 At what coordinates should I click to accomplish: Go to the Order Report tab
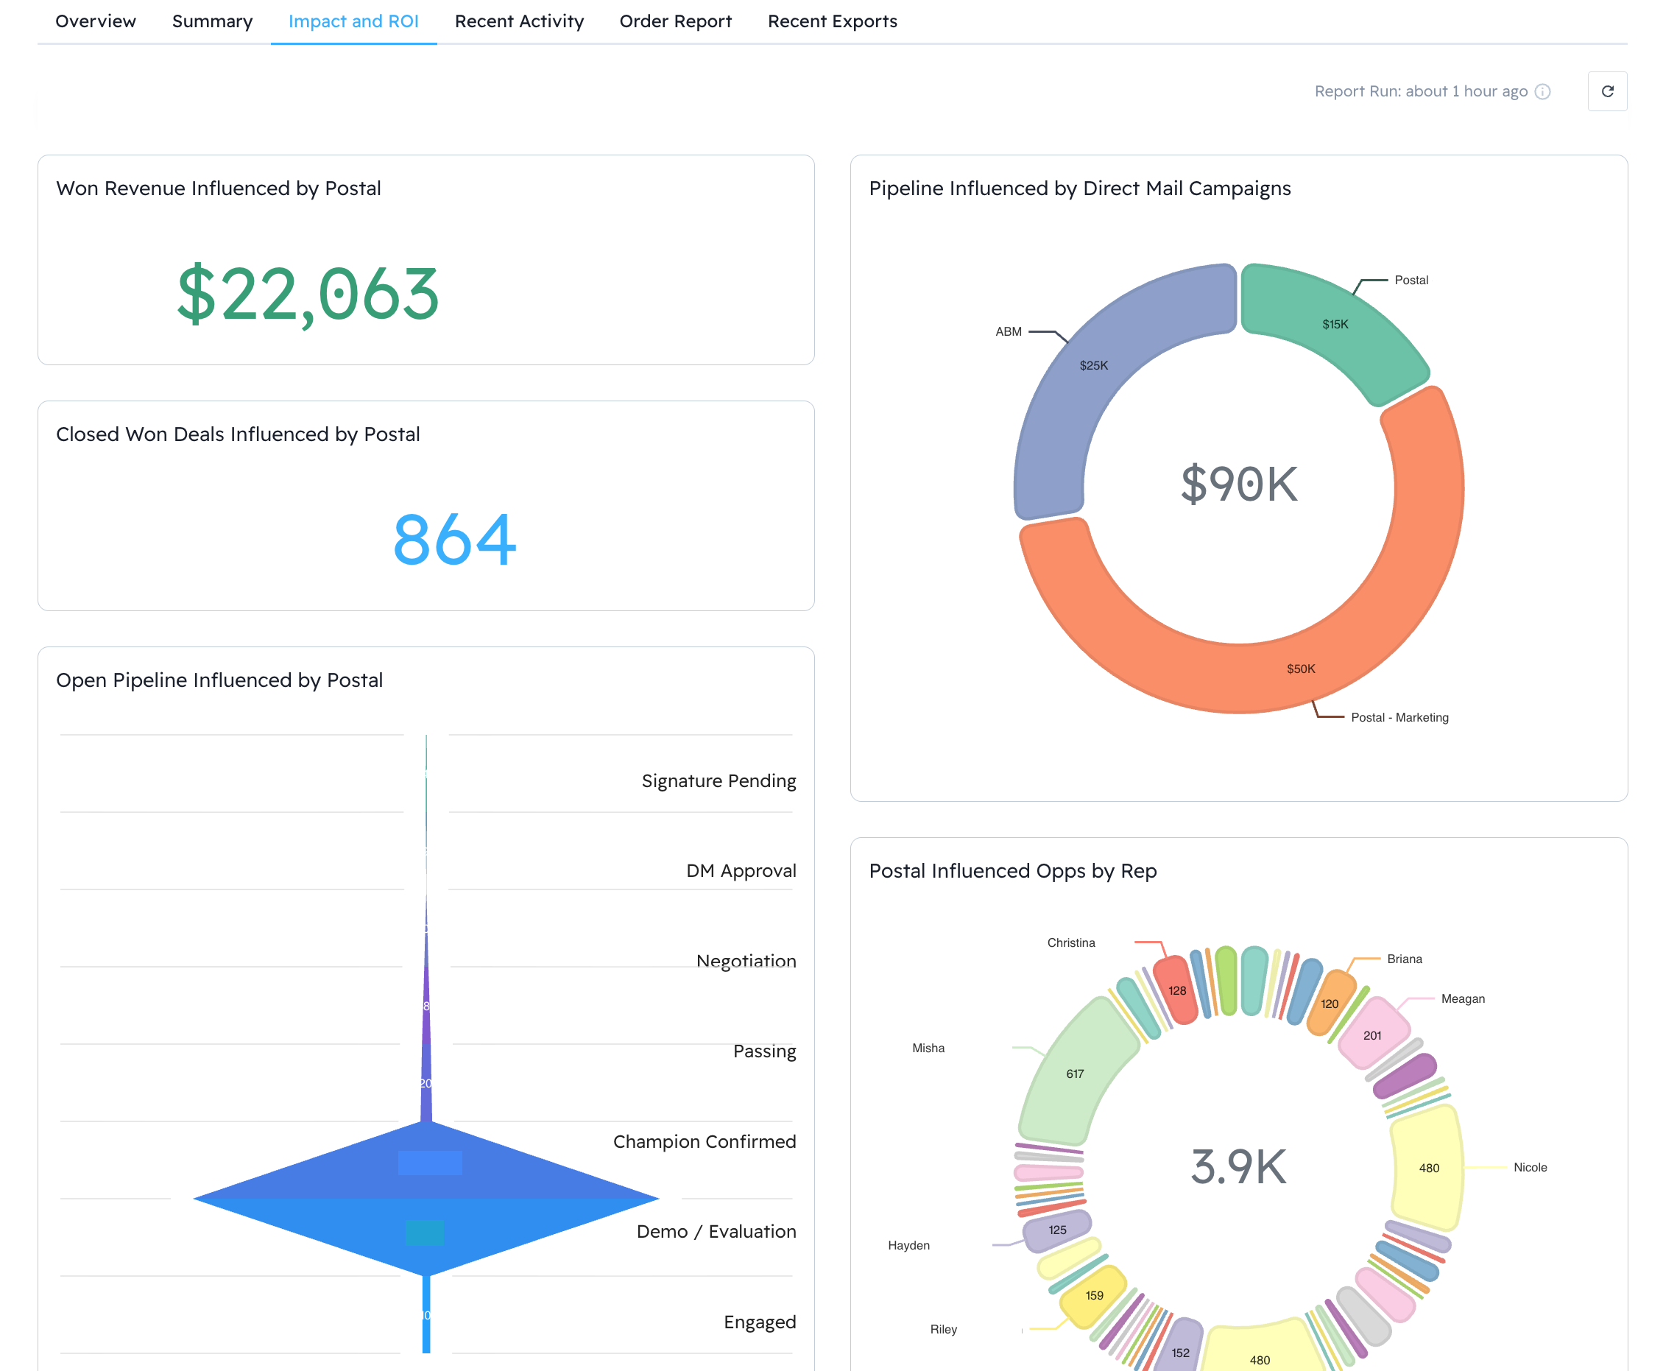[x=675, y=21]
